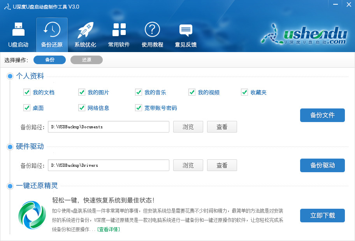The image size is (355, 241).
Task: Close the U深度 window
Action: tap(349, 5)
